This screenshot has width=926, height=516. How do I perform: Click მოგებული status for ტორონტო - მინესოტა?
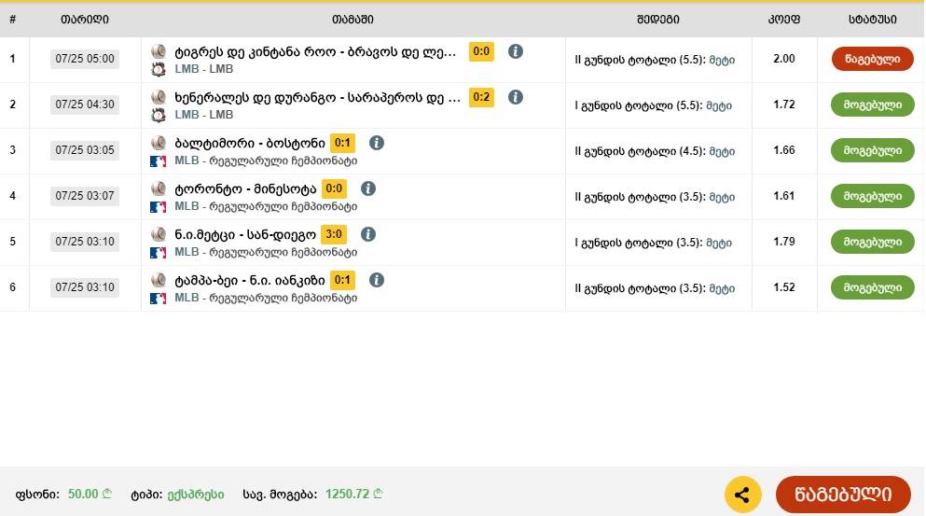point(872,196)
